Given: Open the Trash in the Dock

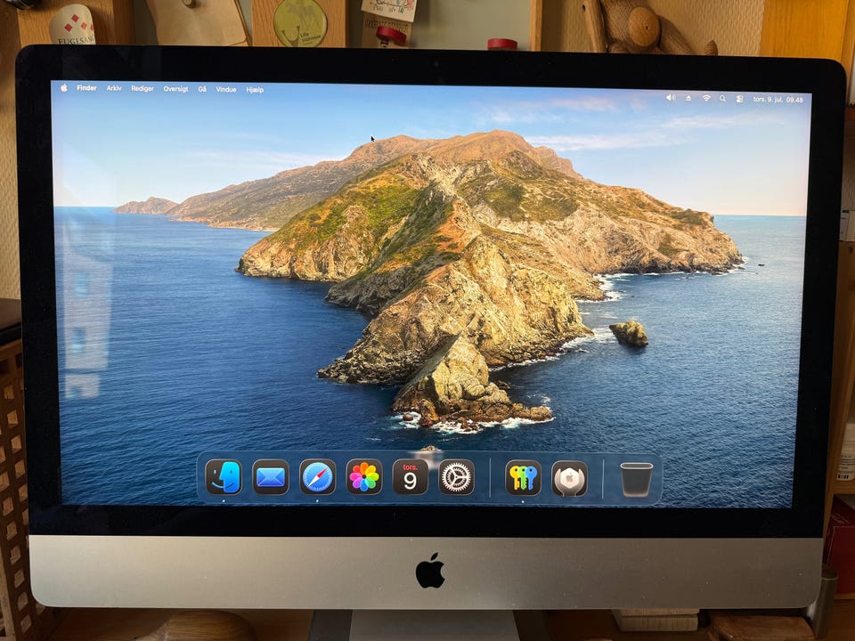Looking at the screenshot, I should pyautogui.click(x=636, y=479).
